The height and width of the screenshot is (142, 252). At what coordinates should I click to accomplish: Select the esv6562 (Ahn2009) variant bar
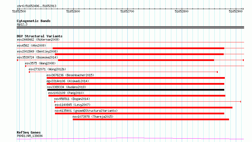coord(138,48)
